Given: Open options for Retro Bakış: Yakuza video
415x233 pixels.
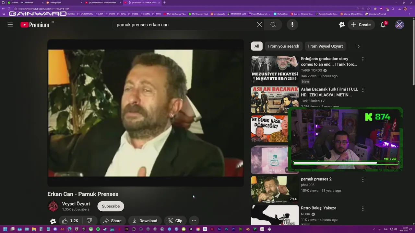Looking at the screenshot, I should point(363,209).
